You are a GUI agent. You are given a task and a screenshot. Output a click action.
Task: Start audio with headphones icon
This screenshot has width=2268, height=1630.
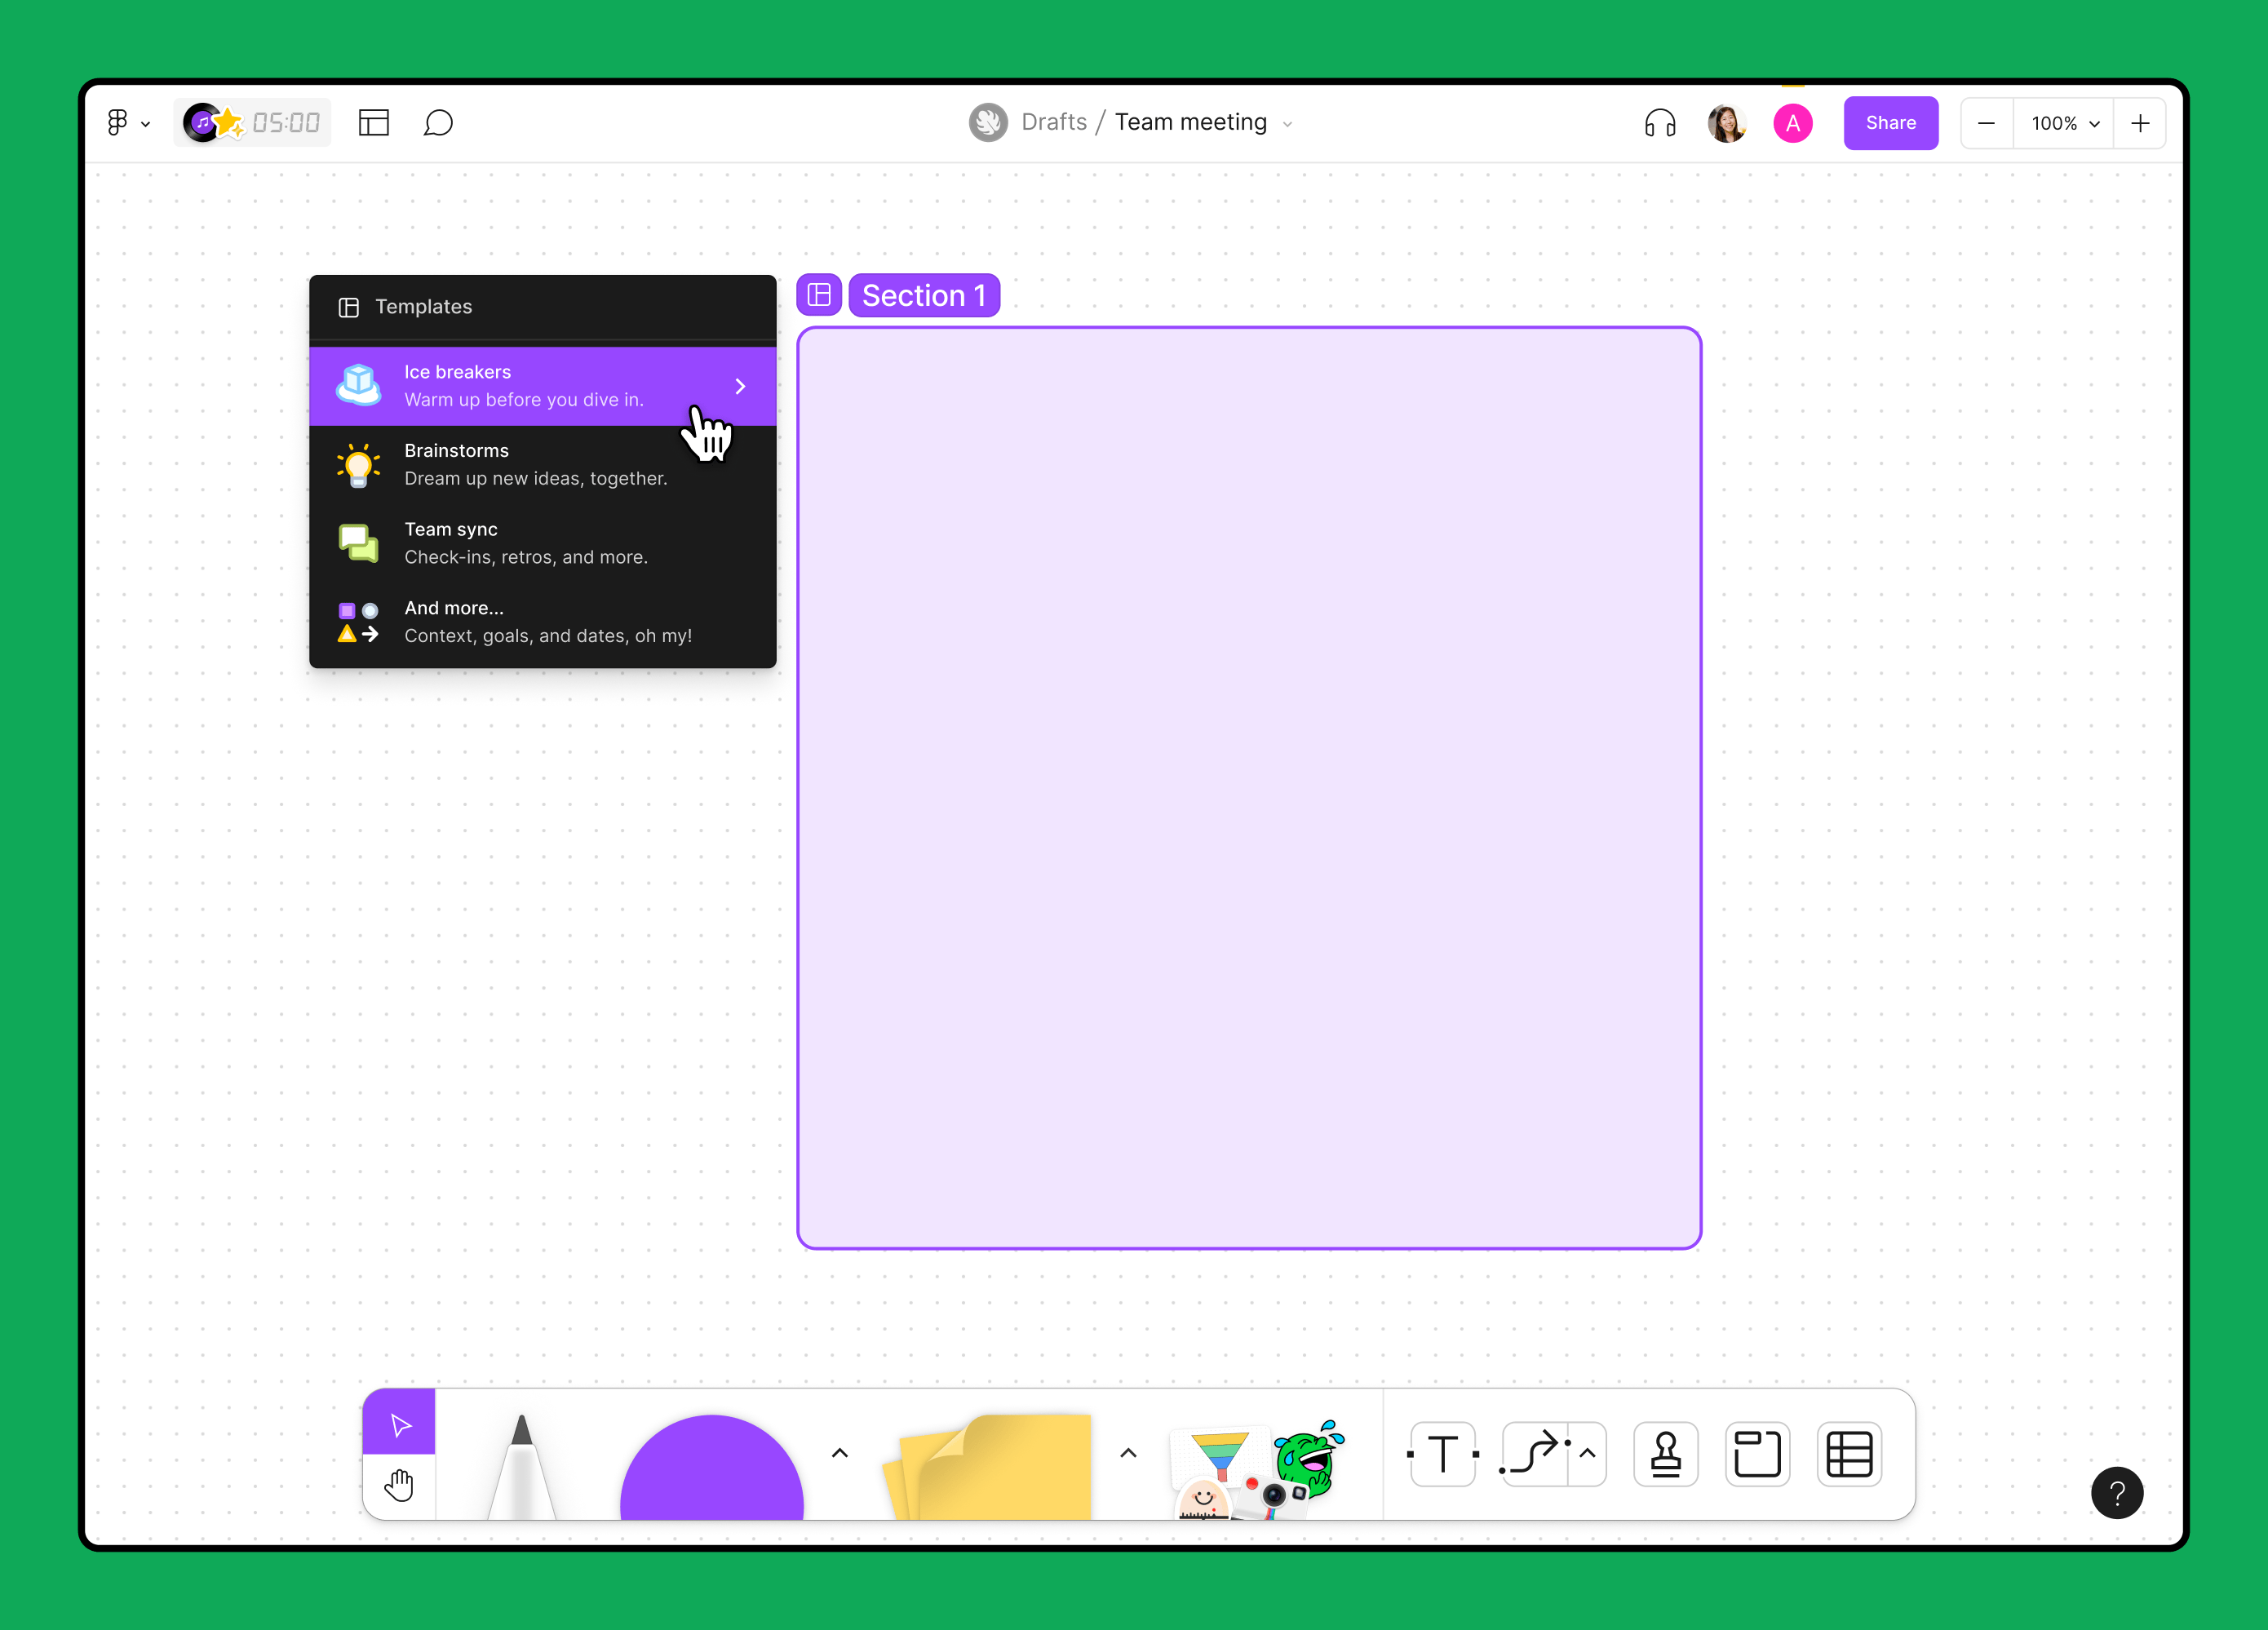[x=1660, y=123]
